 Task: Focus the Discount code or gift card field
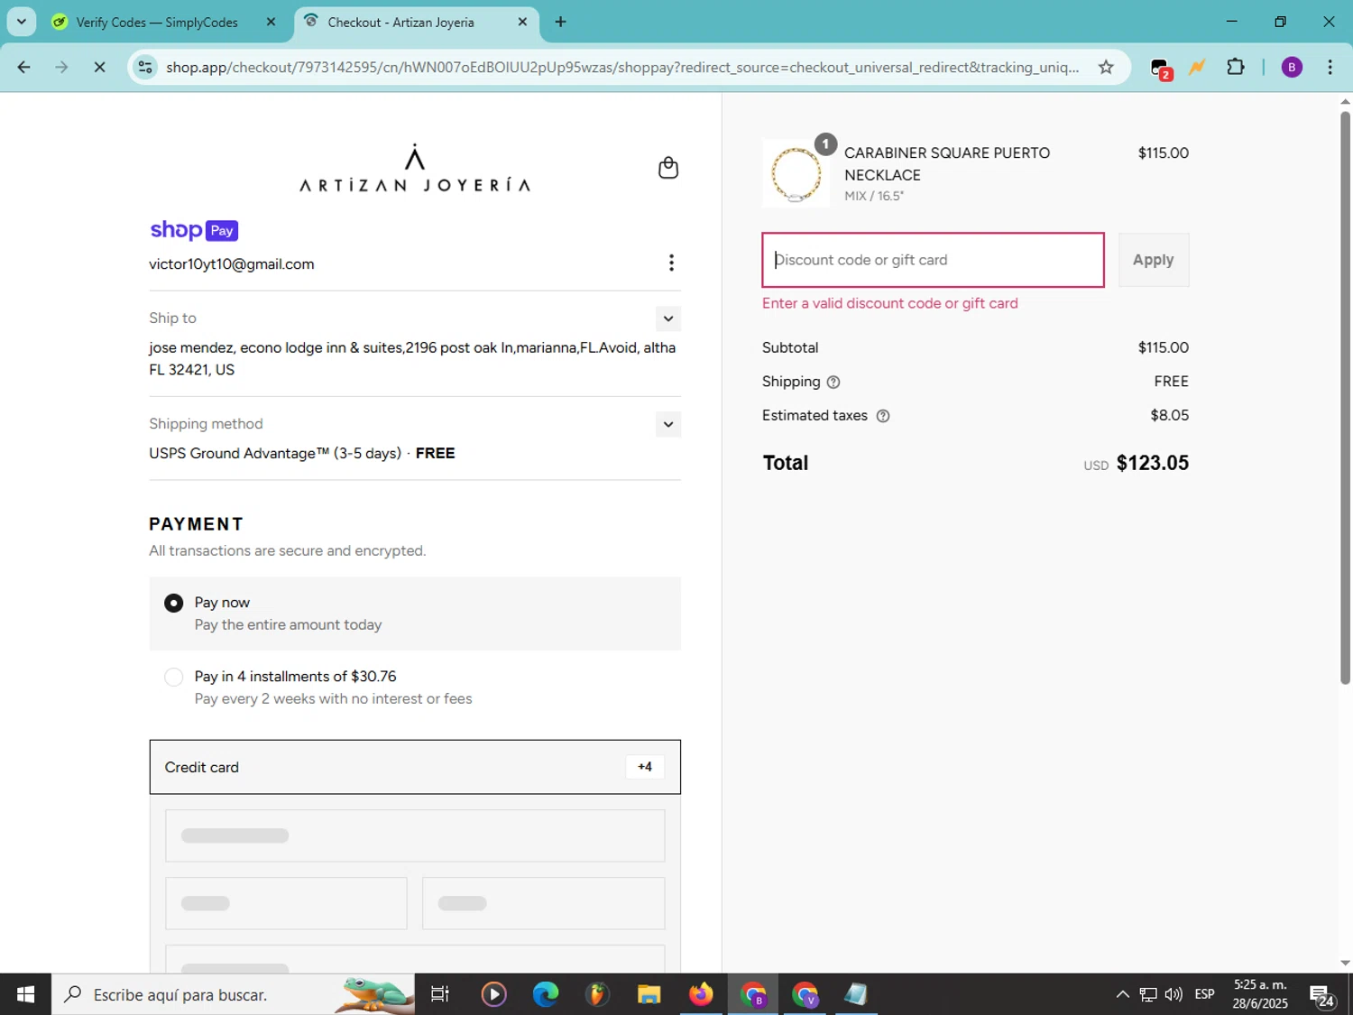(x=933, y=260)
